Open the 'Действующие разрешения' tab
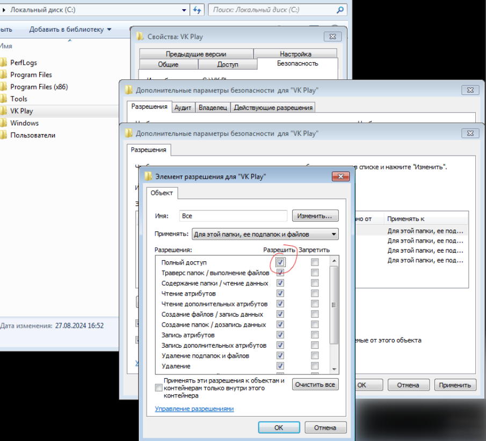The width and height of the screenshot is (486, 441). point(273,107)
